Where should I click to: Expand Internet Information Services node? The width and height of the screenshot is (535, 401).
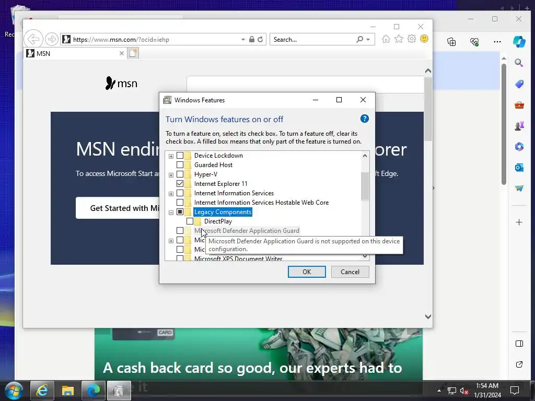171,194
